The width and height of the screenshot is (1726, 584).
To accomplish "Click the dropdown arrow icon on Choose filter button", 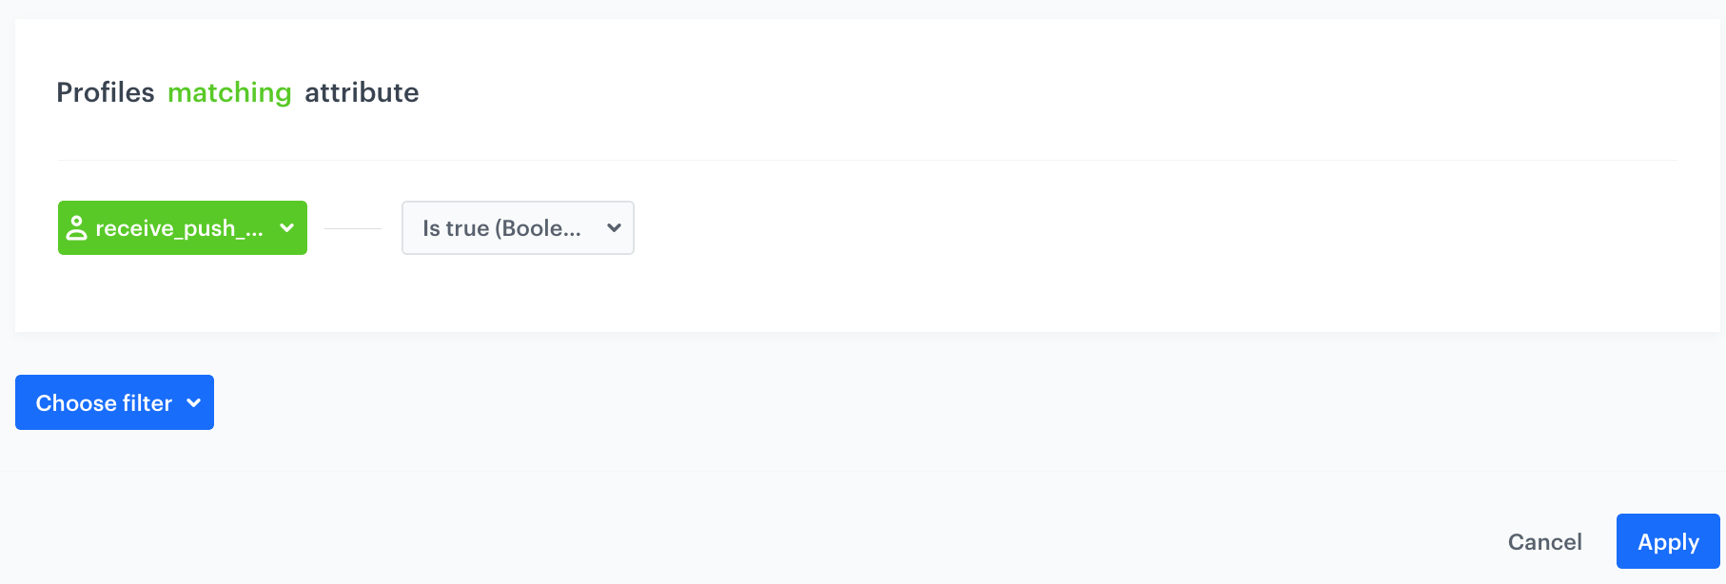I will (x=194, y=402).
